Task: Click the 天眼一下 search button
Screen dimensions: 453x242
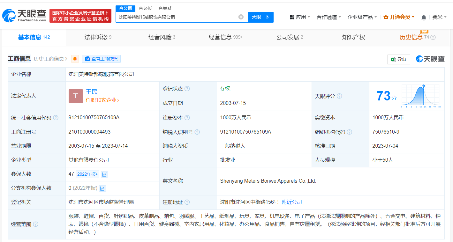Action: [261, 17]
